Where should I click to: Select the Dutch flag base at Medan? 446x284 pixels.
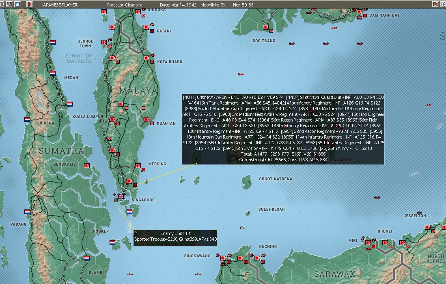click(x=53, y=73)
